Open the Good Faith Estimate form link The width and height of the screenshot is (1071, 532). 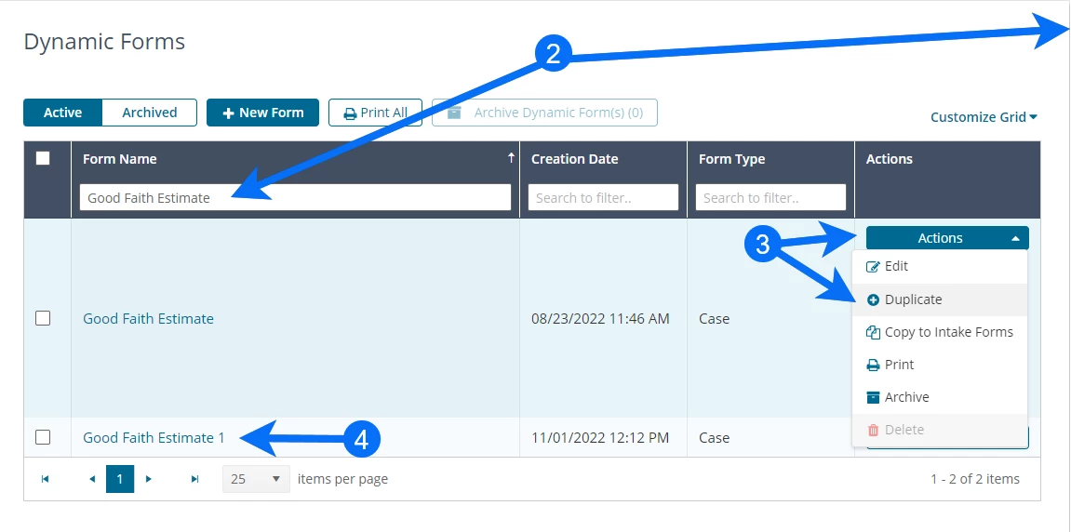click(x=148, y=319)
